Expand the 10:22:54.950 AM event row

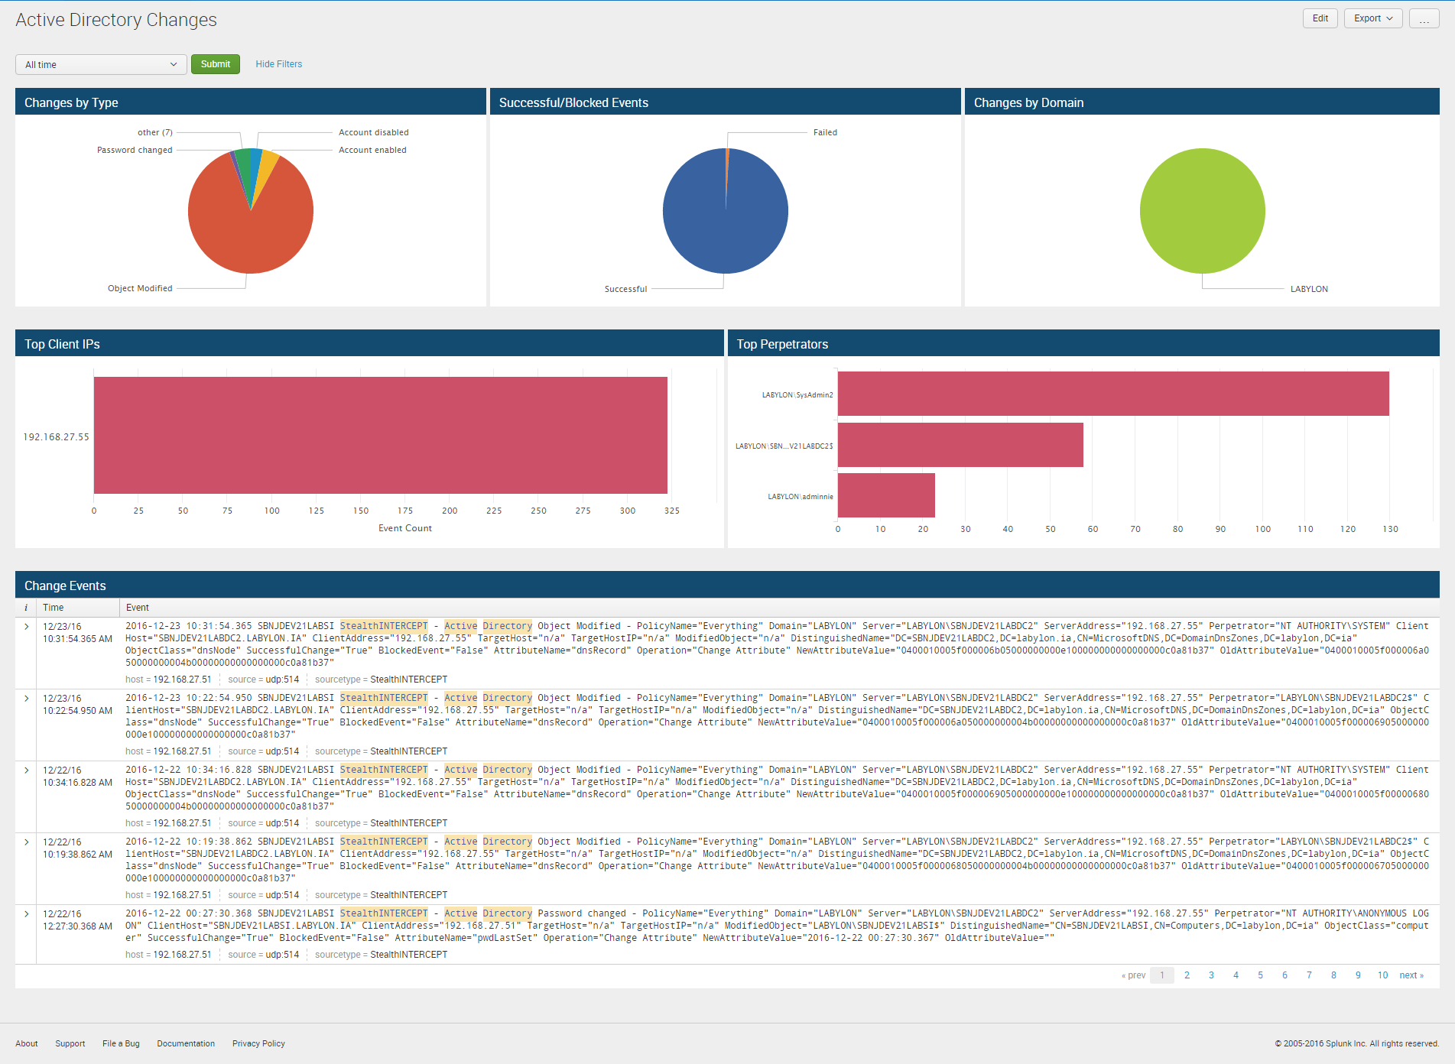27,699
